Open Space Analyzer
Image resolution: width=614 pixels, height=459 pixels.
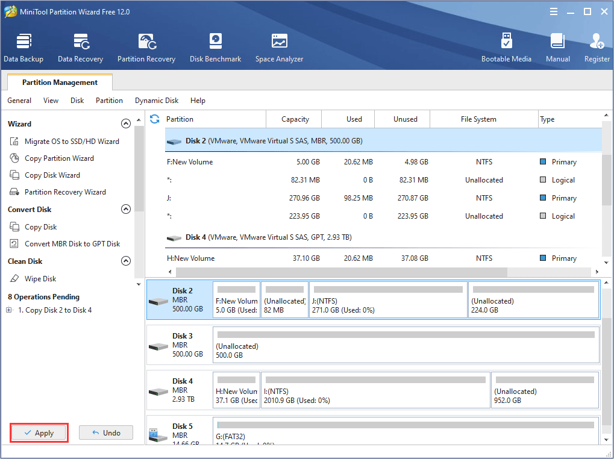click(279, 48)
